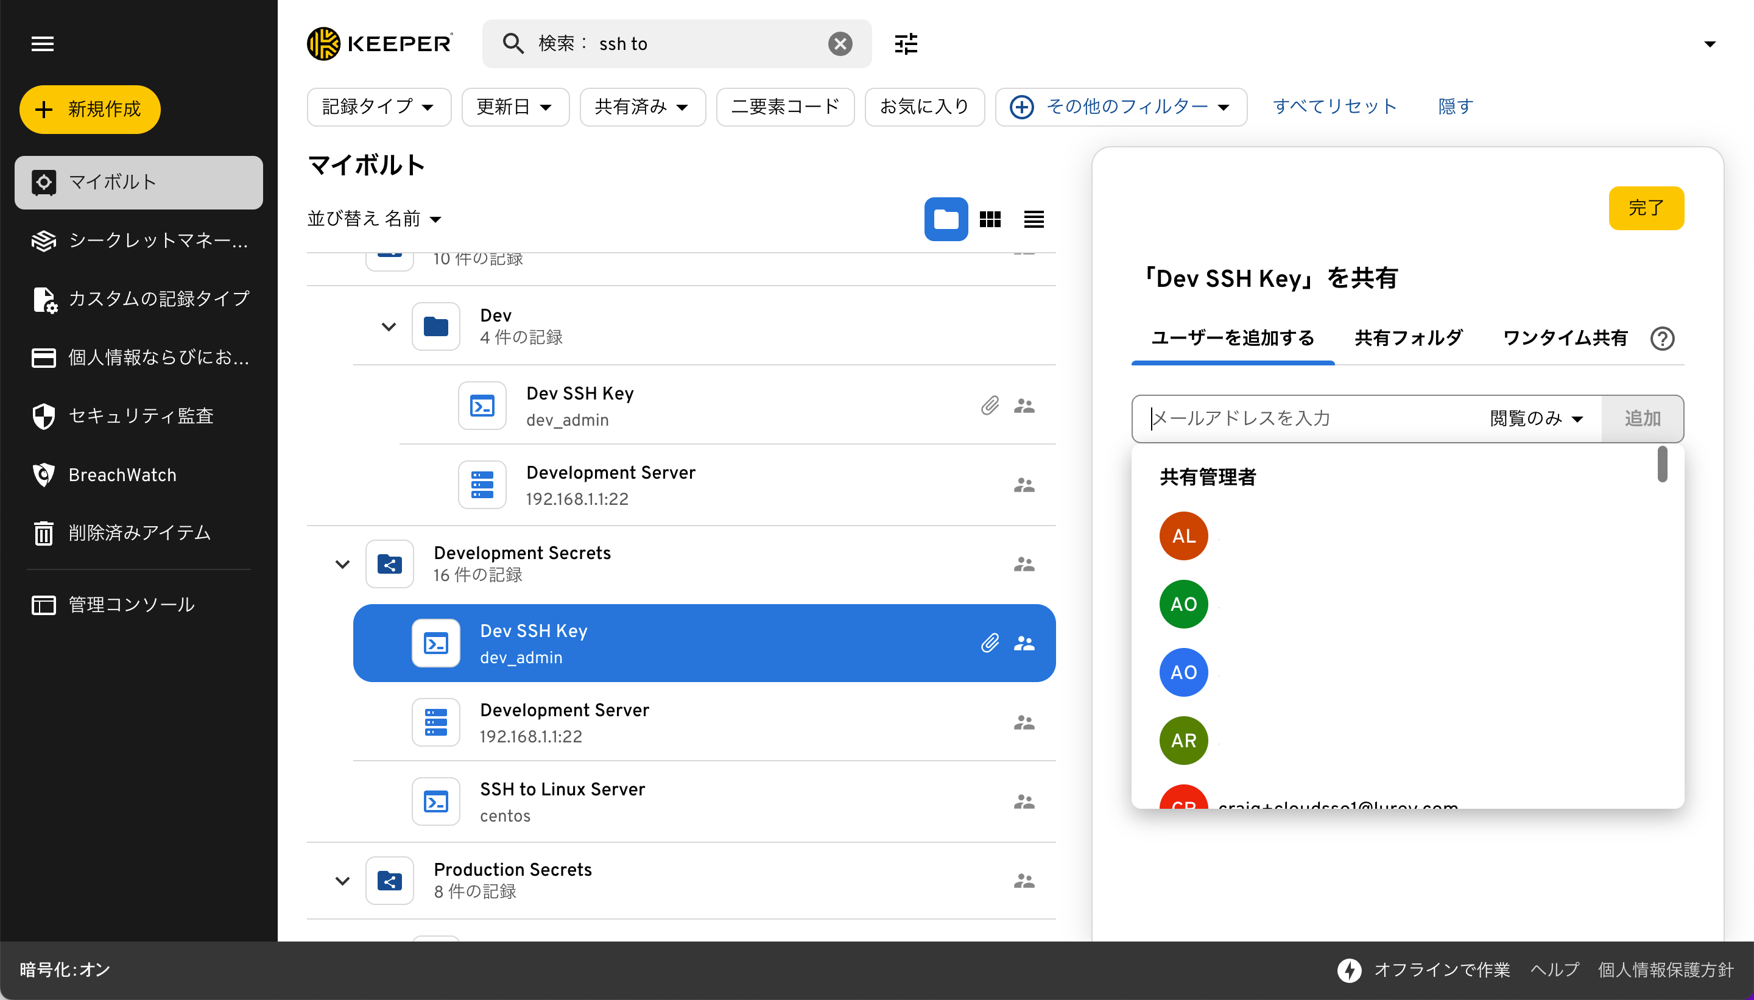The height and width of the screenshot is (1000, 1754).
Task: Click sharing help question mark icon
Action: pyautogui.click(x=1662, y=339)
